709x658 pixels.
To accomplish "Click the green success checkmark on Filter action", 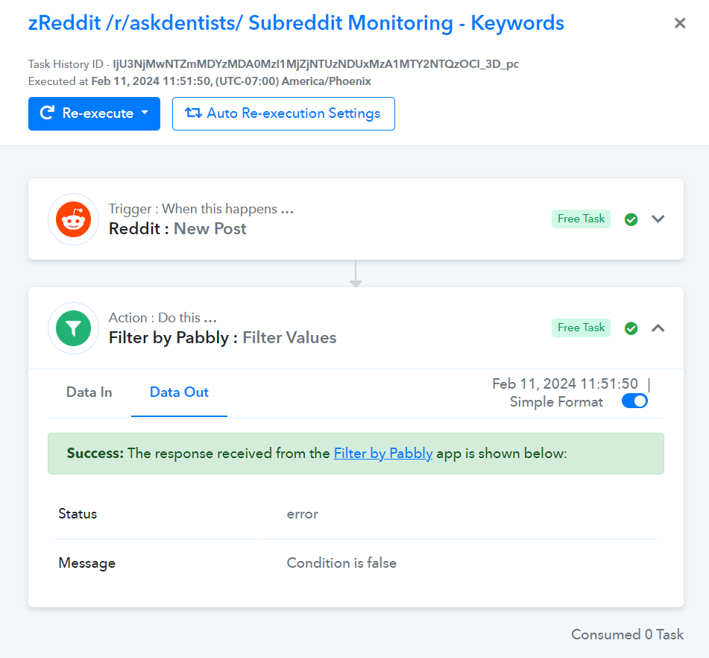I will 631,328.
